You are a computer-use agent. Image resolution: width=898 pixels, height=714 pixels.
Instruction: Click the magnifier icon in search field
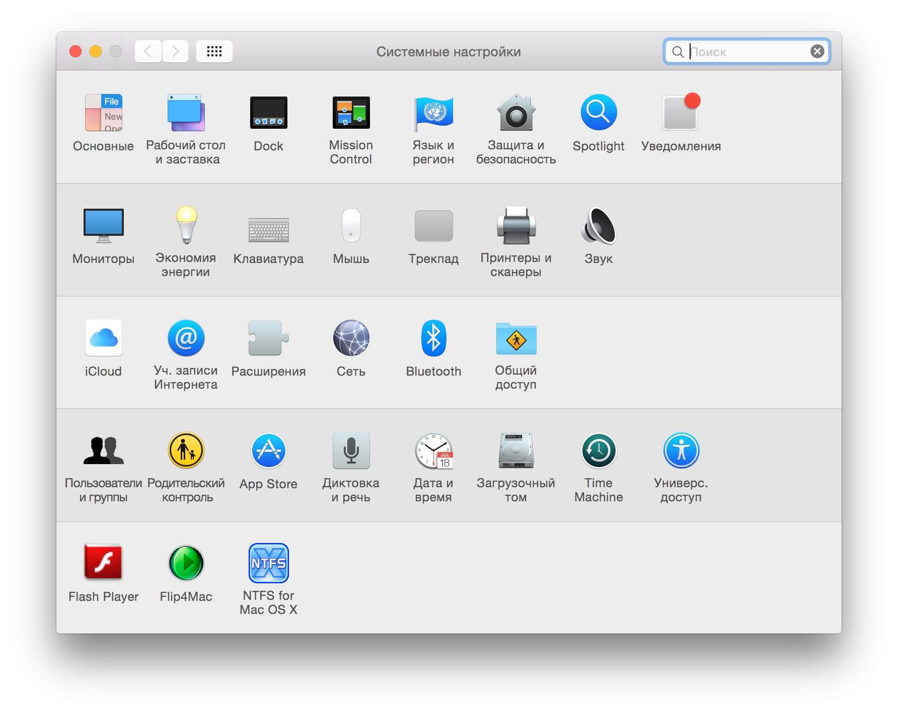pos(678,52)
